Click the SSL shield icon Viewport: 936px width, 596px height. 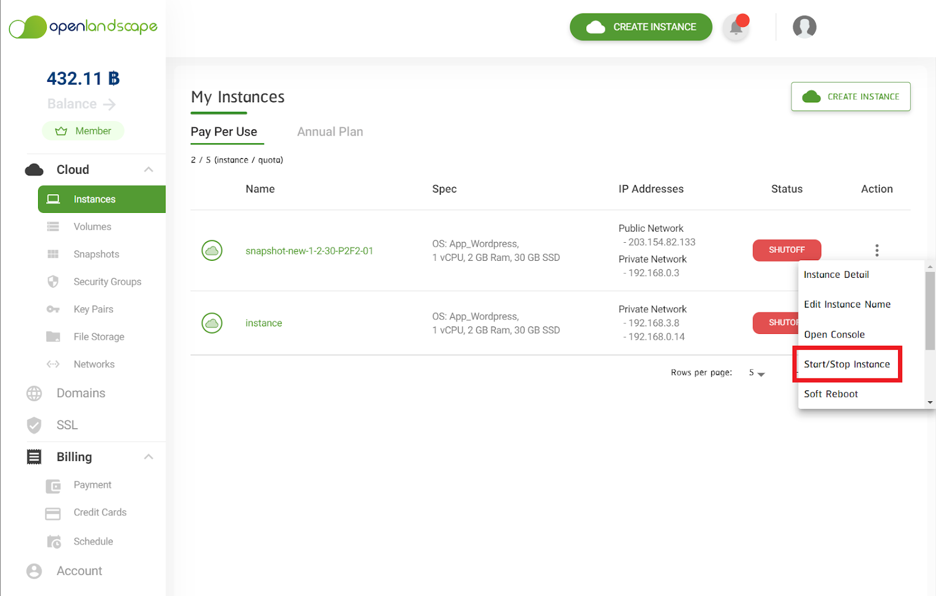click(x=34, y=425)
